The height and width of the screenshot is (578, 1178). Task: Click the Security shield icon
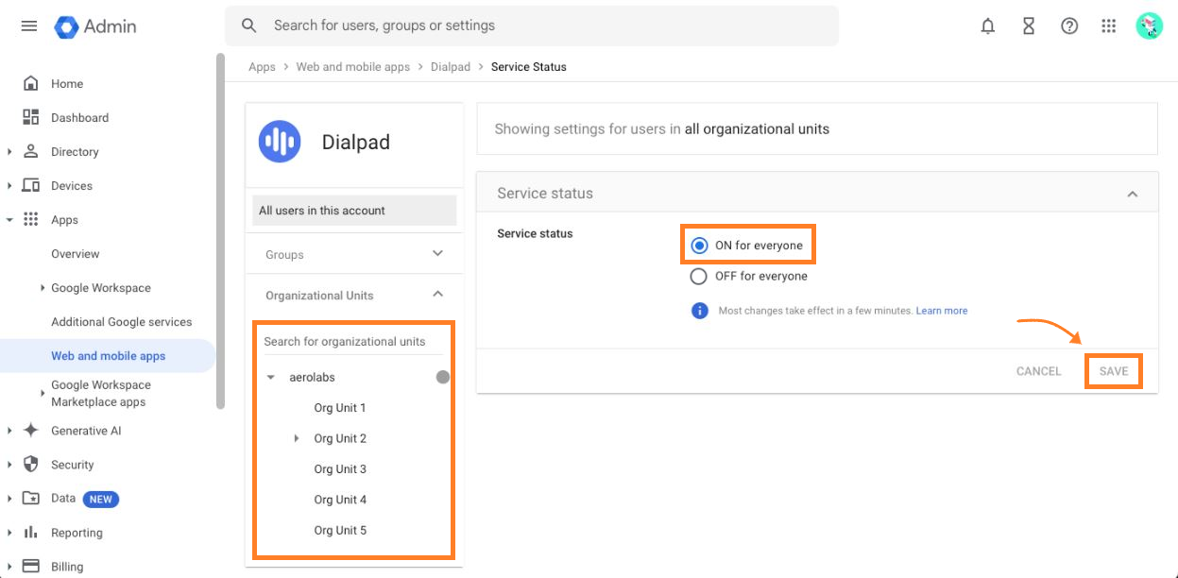[x=31, y=465]
